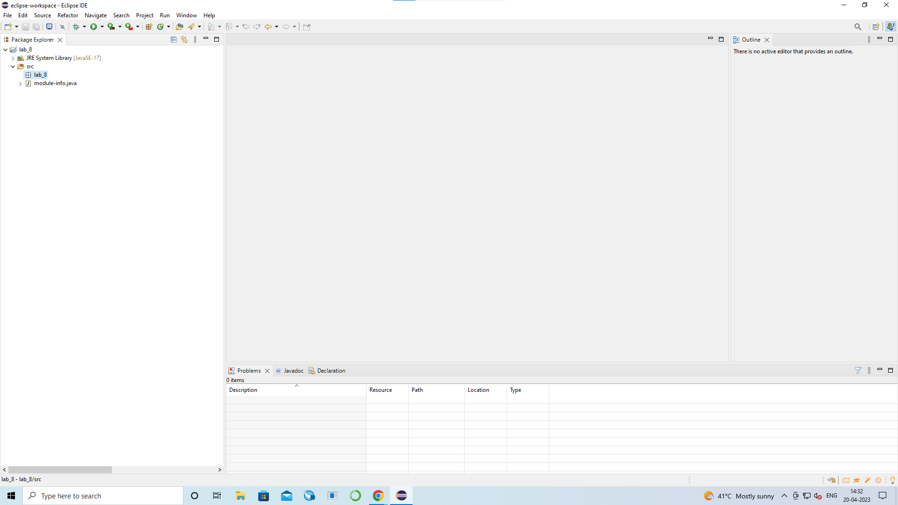Toggle Link with Editor in Package Explorer
Viewport: 898px width, 505px height.
coord(184,40)
